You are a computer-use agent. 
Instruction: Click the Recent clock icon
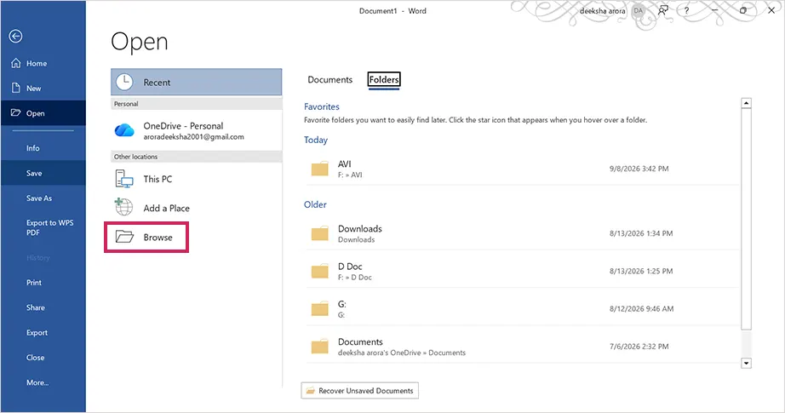click(124, 82)
